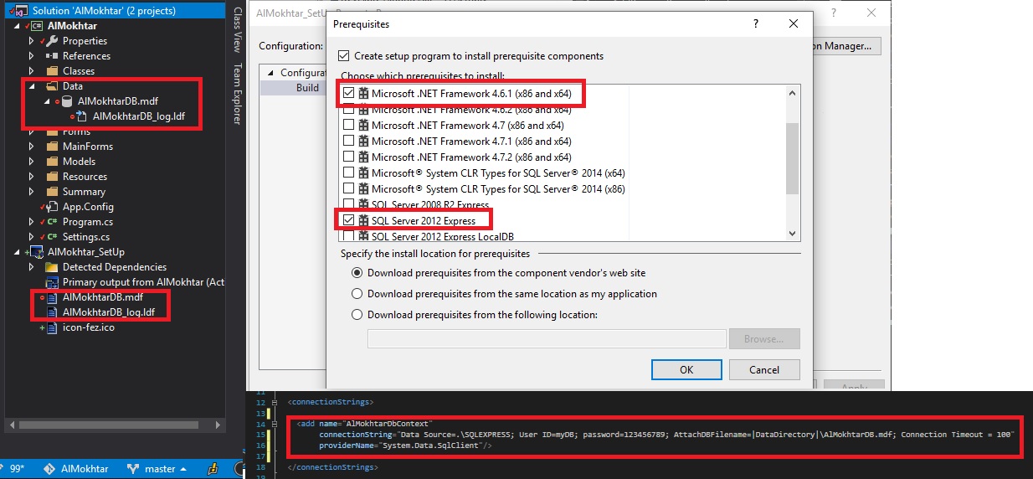Click the MainForms folder icon
The width and height of the screenshot is (1033, 479).
(x=52, y=147)
